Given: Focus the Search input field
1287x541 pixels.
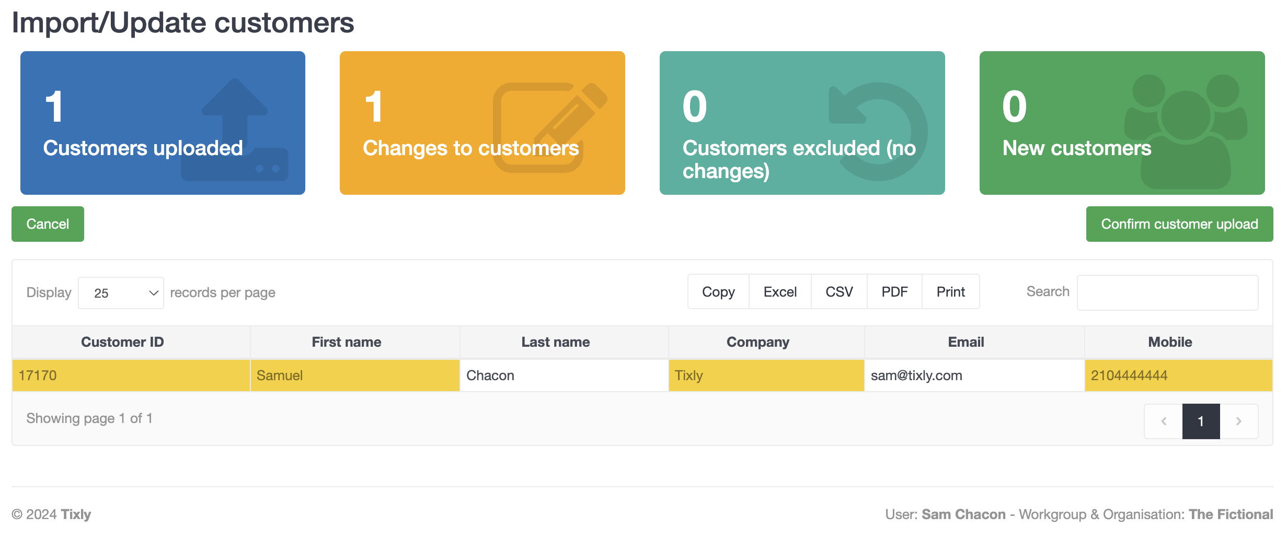Looking at the screenshot, I should 1167,292.
